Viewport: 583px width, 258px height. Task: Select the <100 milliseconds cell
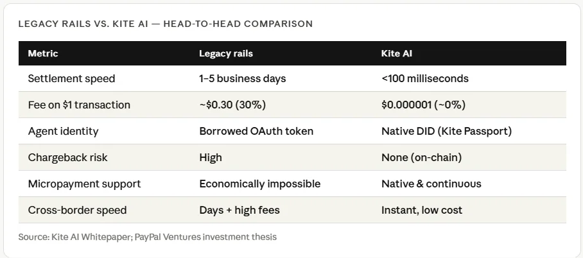tap(424, 79)
